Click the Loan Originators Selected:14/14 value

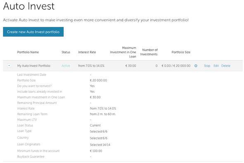click(100, 145)
